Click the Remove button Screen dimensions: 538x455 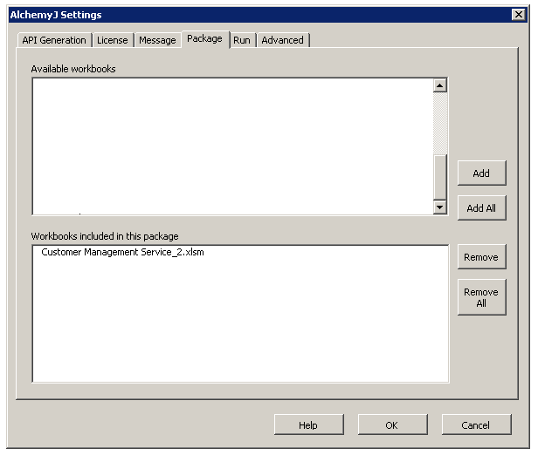click(x=481, y=257)
